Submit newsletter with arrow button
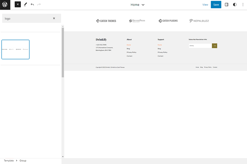The image size is (247, 164). pyautogui.click(x=215, y=46)
